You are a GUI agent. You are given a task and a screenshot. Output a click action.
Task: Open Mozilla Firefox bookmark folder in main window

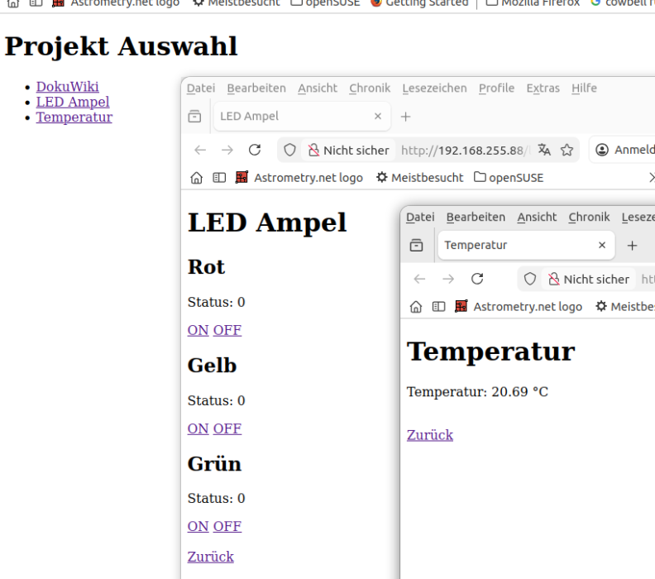(533, 3)
